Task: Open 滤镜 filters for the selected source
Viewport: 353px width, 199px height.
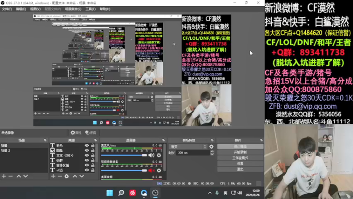Action: [90, 133]
